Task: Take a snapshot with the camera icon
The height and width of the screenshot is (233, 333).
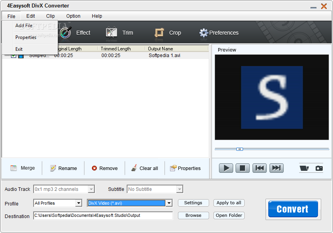Action: click(x=319, y=168)
